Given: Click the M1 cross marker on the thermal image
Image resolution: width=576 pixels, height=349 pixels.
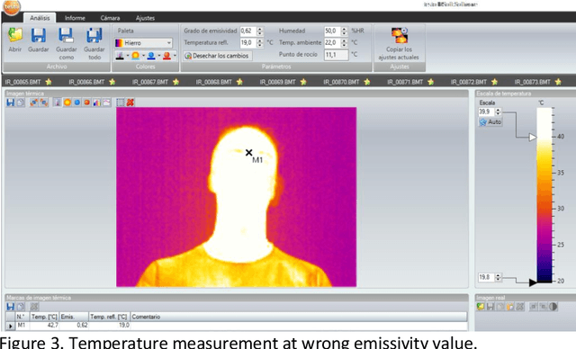Looking at the screenshot, I should pos(248,152).
